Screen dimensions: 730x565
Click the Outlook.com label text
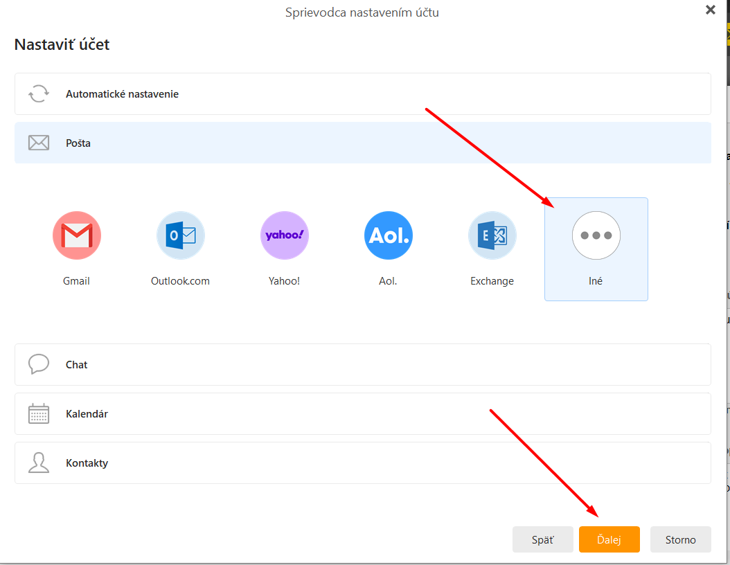[180, 281]
